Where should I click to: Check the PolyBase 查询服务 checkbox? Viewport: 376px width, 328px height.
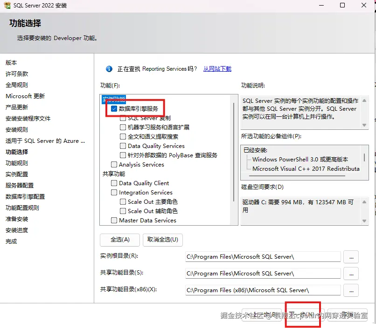click(x=123, y=155)
